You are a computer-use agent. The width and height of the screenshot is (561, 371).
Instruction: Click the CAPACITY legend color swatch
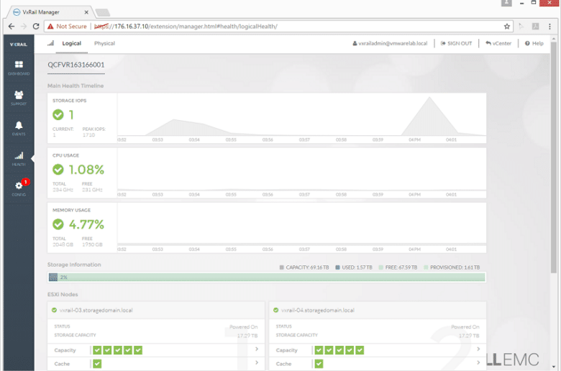(x=281, y=267)
